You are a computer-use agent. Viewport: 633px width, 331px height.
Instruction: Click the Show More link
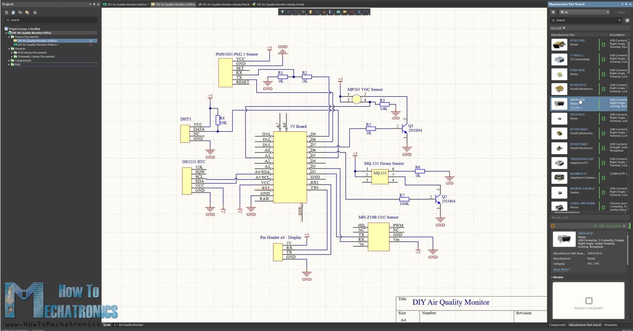point(561,269)
